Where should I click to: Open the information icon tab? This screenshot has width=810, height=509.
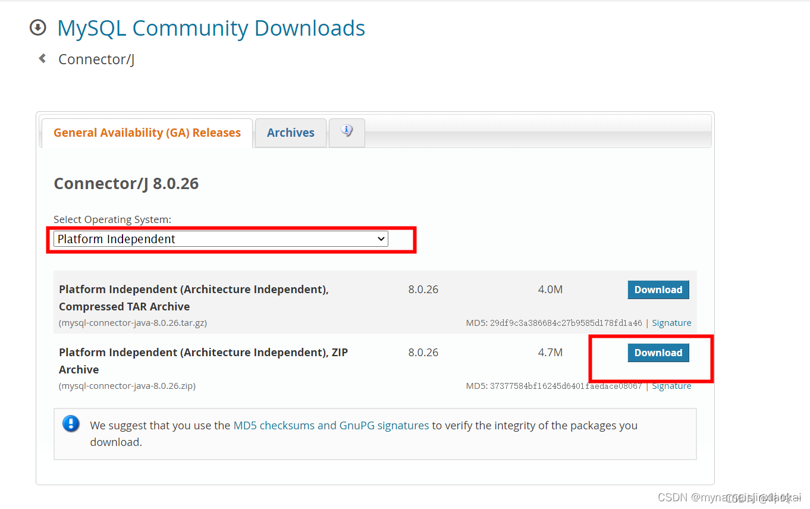pyautogui.click(x=347, y=131)
